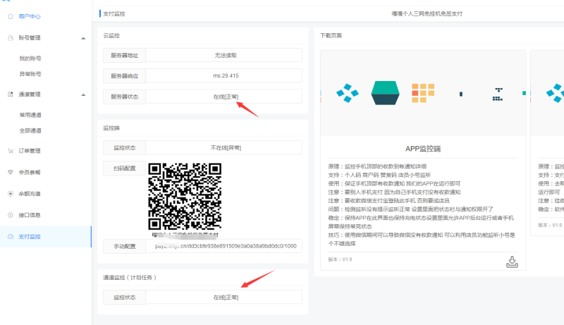The height and width of the screenshot is (325, 564).
Task: Click the orange grid icon in banner
Action: [423, 93]
